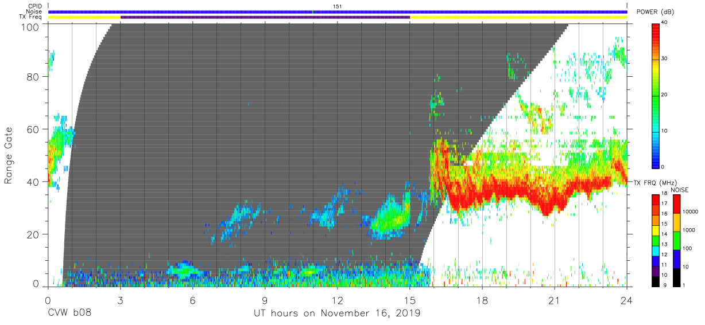The width and height of the screenshot is (705, 325).
Task: Click the yellow TX Freq strip after 15 UT
Action: (518, 17)
